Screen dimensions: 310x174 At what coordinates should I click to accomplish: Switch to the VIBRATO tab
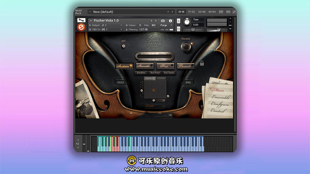[x=150, y=78]
